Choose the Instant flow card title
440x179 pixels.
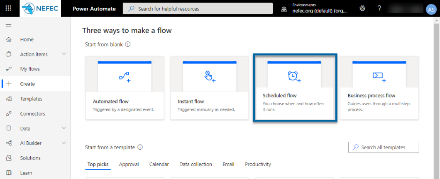191,102
